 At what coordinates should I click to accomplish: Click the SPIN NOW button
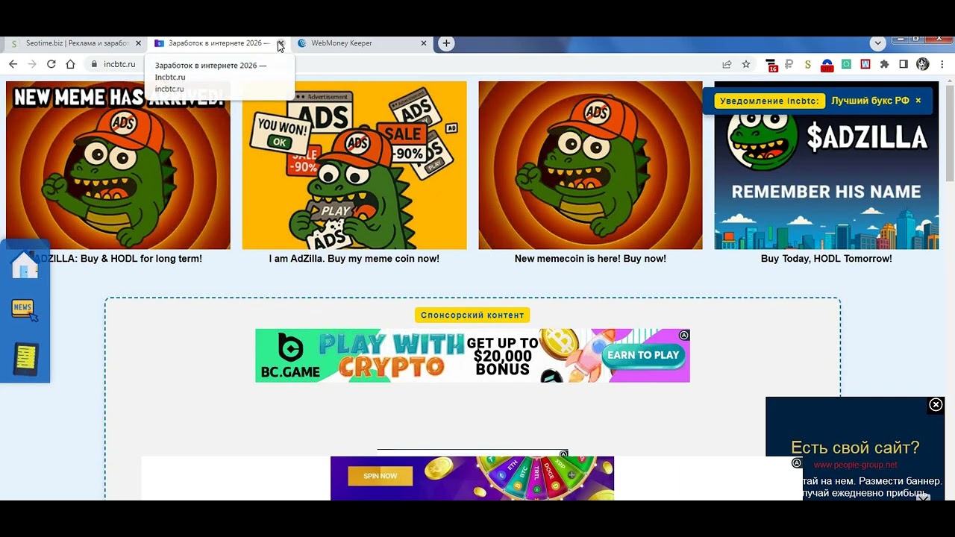click(x=380, y=476)
